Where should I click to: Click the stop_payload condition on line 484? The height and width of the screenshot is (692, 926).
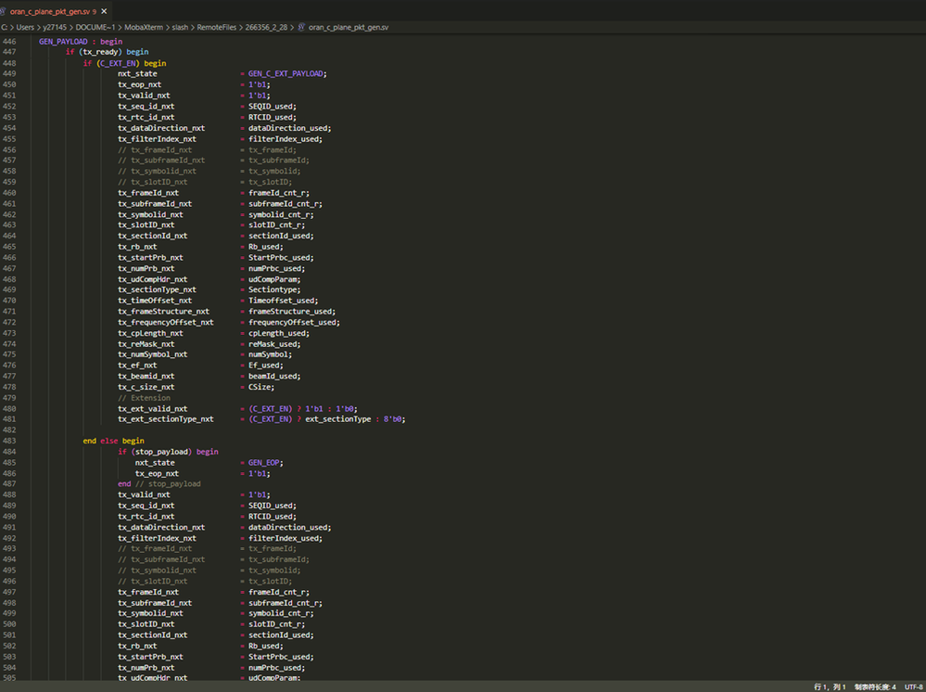[163, 452]
